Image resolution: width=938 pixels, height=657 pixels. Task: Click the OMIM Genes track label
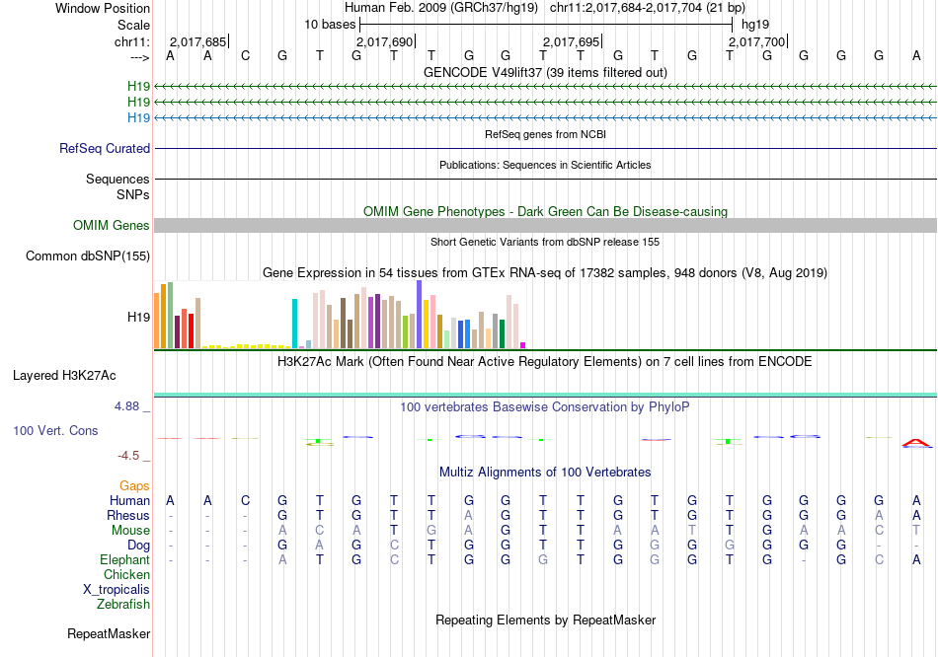pyautogui.click(x=112, y=226)
